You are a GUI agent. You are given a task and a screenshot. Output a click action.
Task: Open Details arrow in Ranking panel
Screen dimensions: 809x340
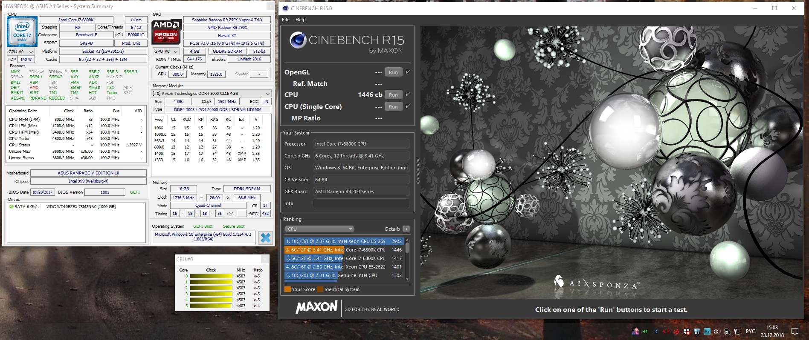tap(406, 229)
